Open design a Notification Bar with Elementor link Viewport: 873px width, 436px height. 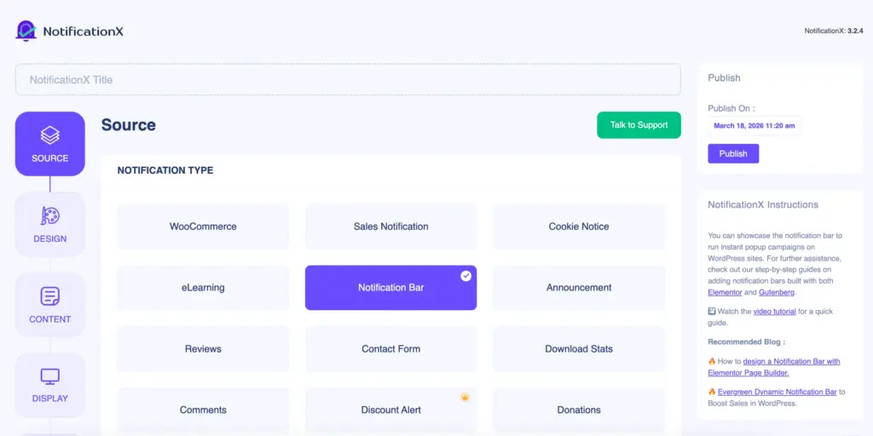pyautogui.click(x=772, y=367)
